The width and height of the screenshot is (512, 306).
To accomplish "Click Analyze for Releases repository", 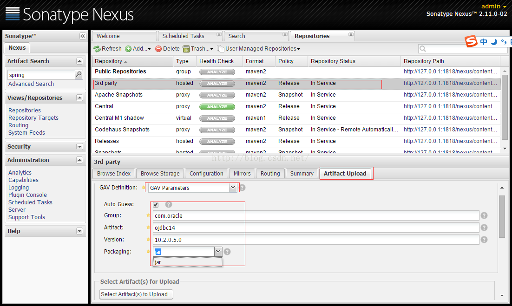I will pos(217,142).
